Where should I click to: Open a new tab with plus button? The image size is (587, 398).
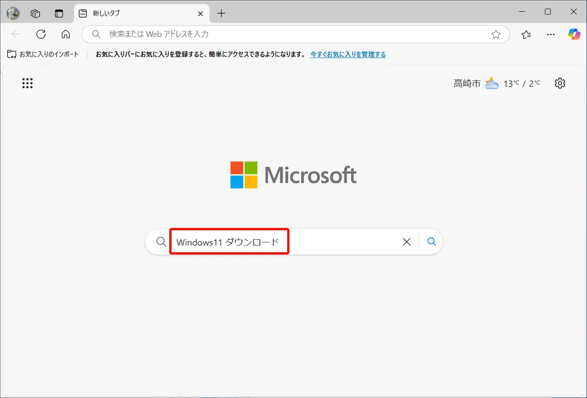(x=221, y=13)
